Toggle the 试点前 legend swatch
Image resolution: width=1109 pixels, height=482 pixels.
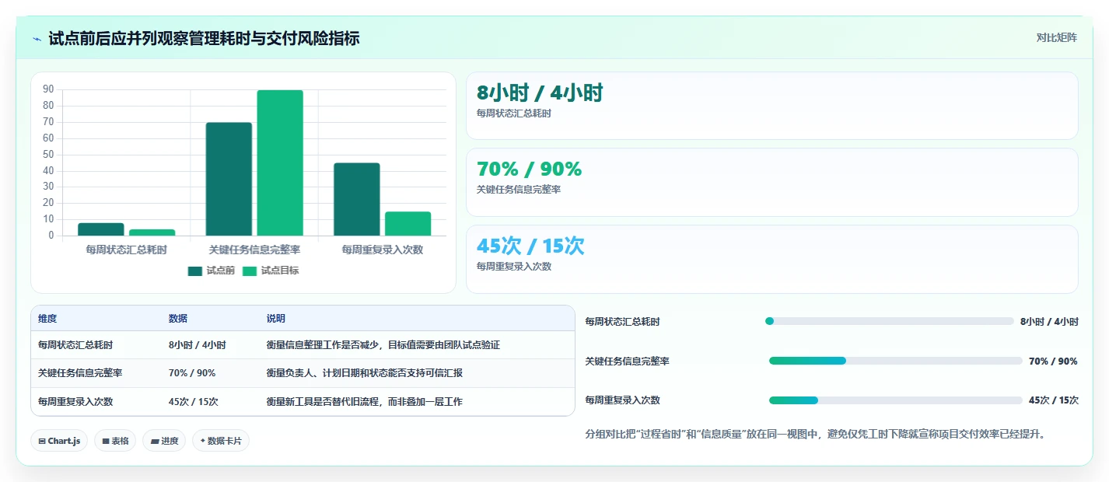click(x=195, y=271)
